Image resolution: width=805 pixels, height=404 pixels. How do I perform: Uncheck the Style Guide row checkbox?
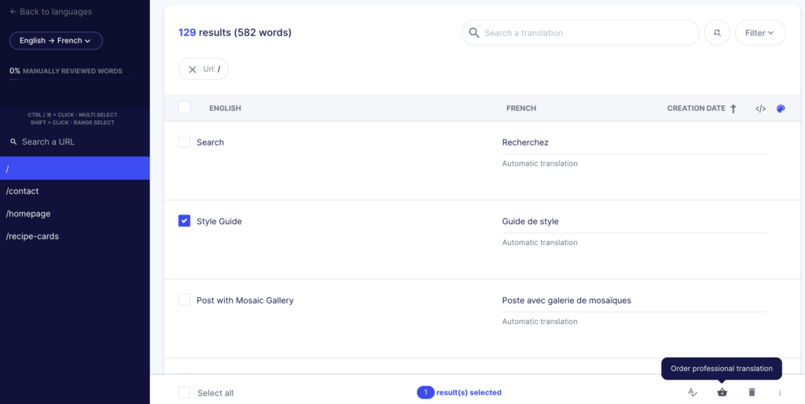coord(184,221)
